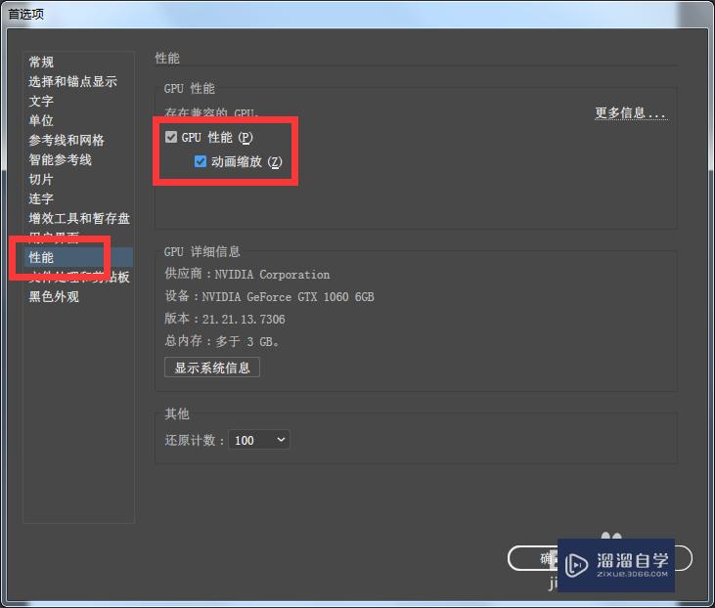
Task: Click NVIDIA Corporation vendor text
Action: 272,275
